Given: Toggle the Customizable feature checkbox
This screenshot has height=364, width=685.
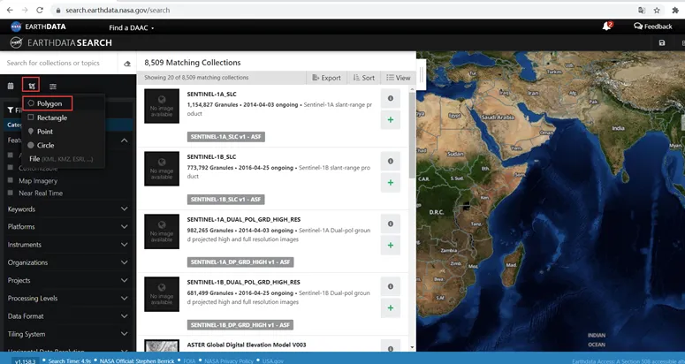Looking at the screenshot, I should tap(11, 168).
